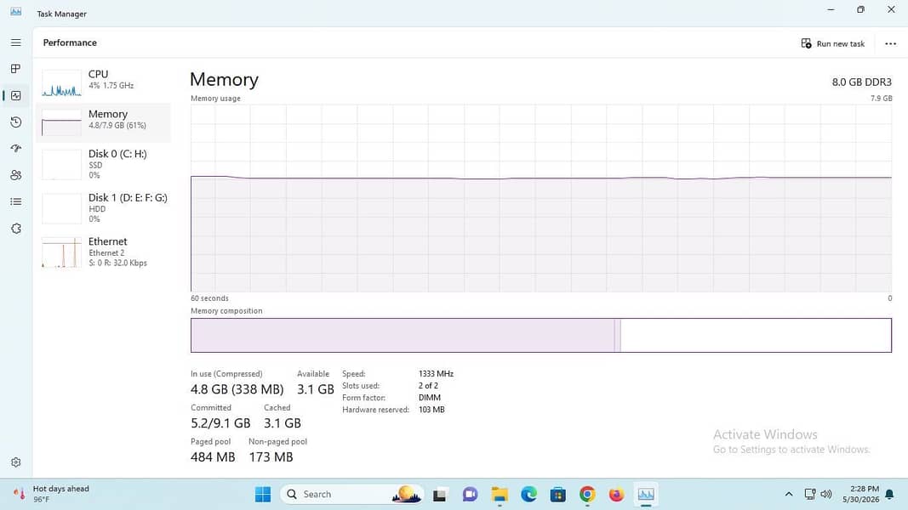Restore down the Task Manager window
Viewport: 908px width, 510px height.
860,10
